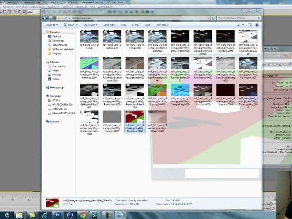Select the VRay_UnclampedColor.0000 thumbnail
The image size is (292, 219).
[89, 116]
